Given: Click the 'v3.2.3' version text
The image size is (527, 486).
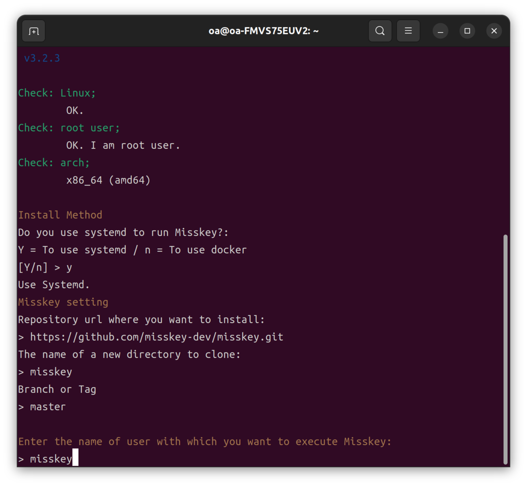Looking at the screenshot, I should coord(42,58).
